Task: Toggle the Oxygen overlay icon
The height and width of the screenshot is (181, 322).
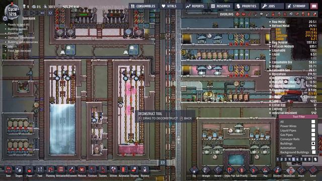Action: 237,14
